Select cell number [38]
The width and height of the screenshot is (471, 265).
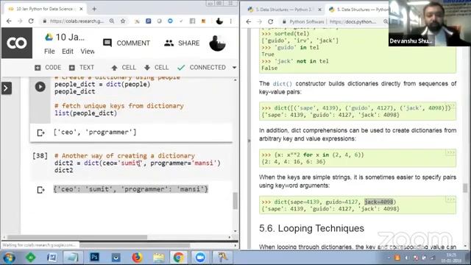[x=40, y=155]
